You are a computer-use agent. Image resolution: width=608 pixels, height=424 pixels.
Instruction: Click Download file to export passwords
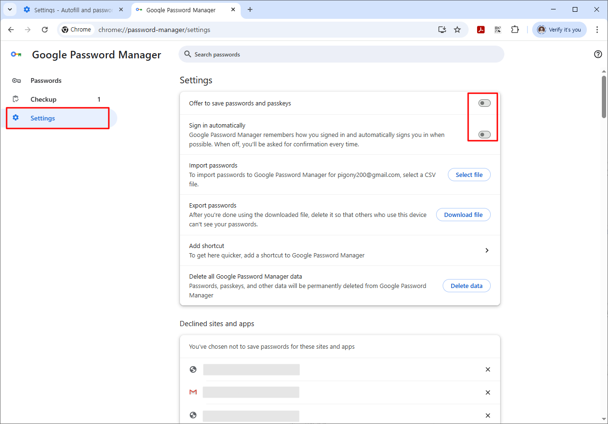(x=463, y=215)
